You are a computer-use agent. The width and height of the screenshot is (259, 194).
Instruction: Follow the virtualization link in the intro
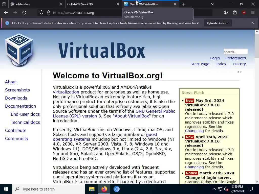coord(66,92)
